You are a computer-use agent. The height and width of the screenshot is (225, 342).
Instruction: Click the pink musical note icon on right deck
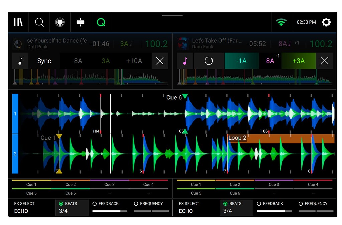coord(185,61)
